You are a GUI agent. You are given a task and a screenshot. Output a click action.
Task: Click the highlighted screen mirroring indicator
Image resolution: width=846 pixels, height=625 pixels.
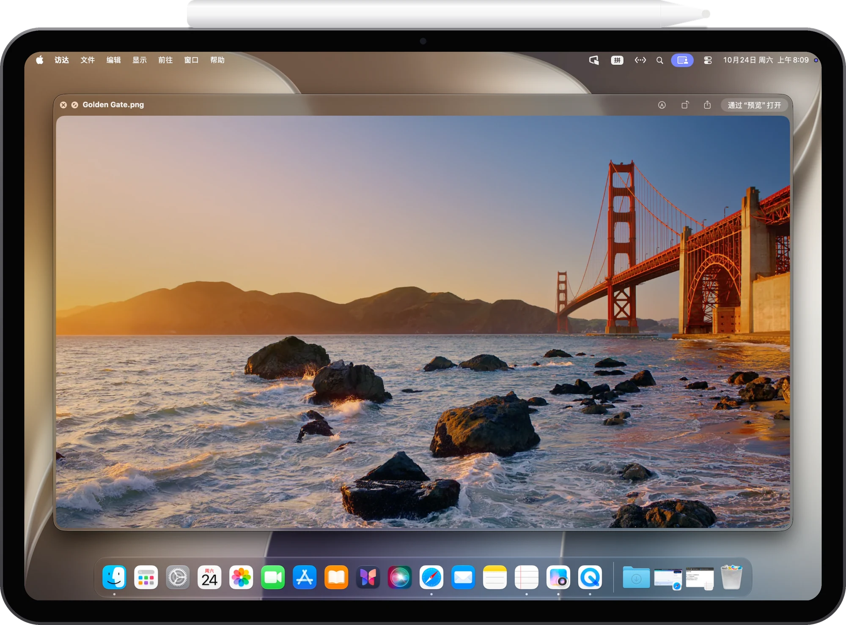[682, 60]
